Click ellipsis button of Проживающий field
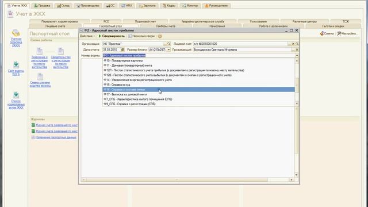This screenshot has width=368, height=207. [293, 50]
